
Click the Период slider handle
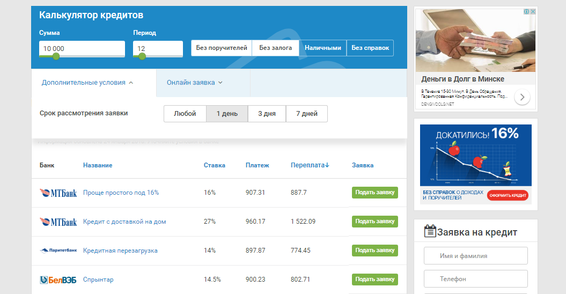(x=142, y=56)
